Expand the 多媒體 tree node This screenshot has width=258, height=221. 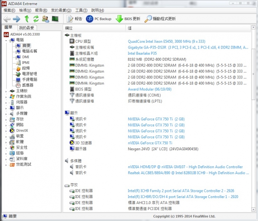pos(6,114)
